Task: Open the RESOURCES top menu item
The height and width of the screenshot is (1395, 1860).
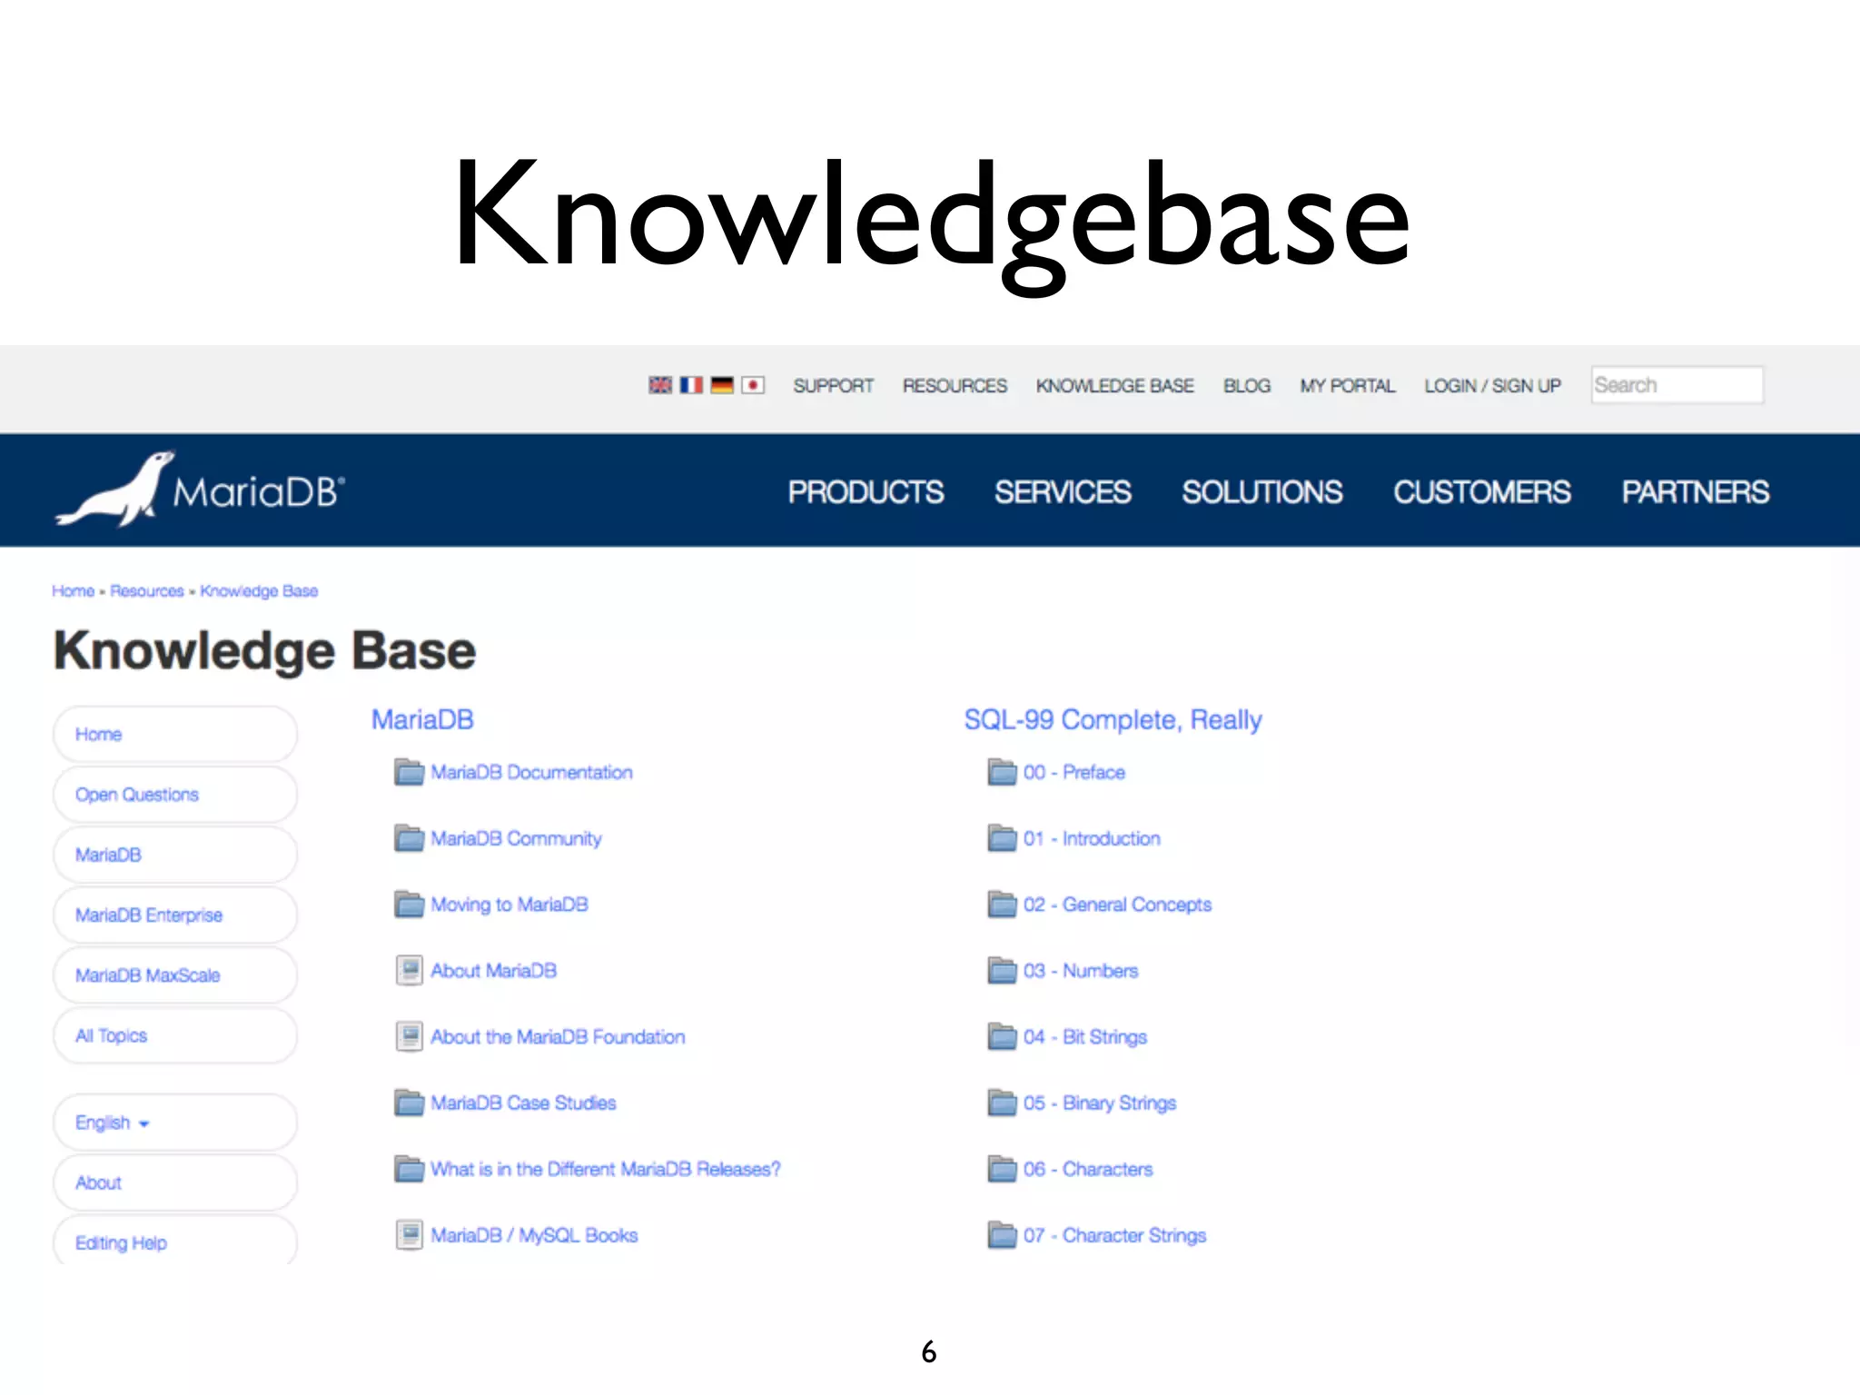Action: pos(955,386)
